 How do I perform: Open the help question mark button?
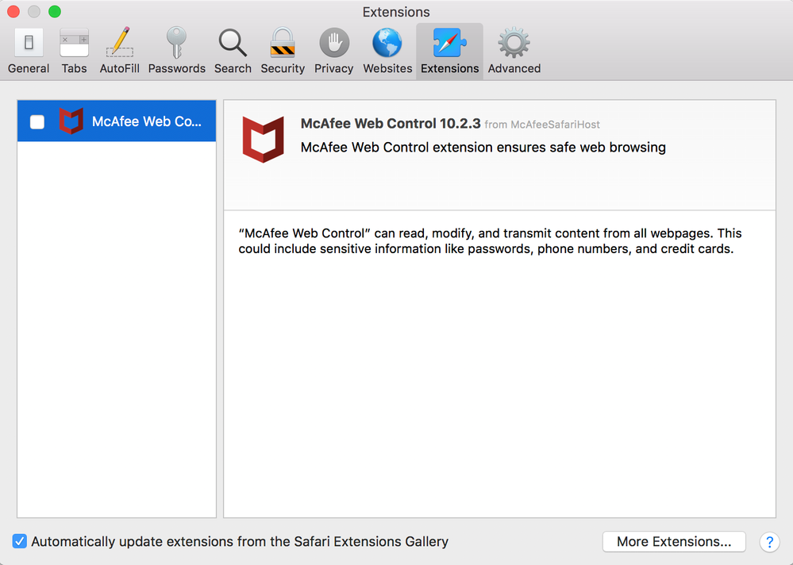[x=769, y=542]
